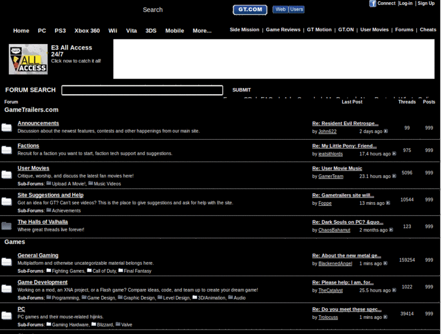Open Re: Dark Souls on PC? last post
This screenshot has width=446, height=334.
347,222
